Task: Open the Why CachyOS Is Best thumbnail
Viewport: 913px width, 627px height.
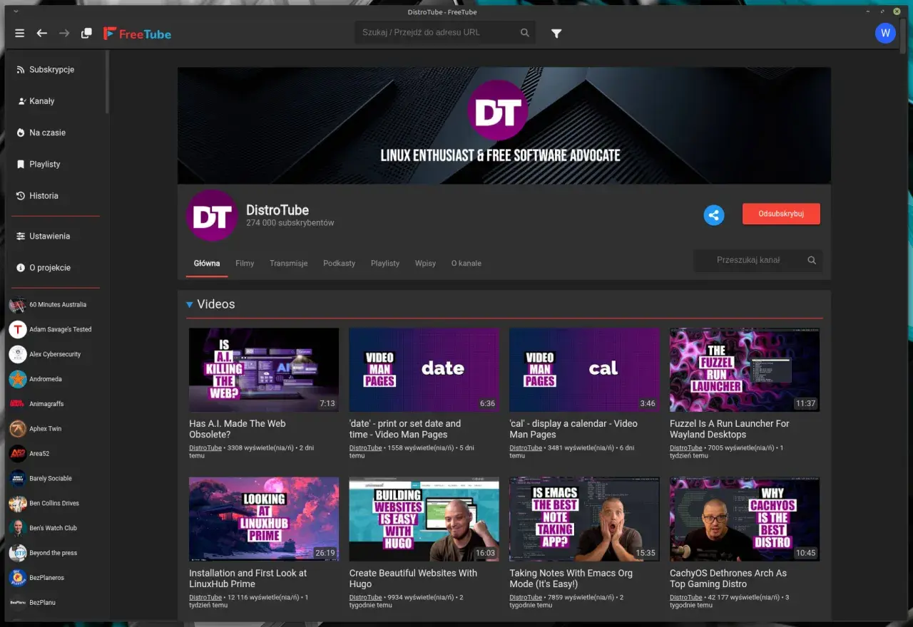Action: 745,519
